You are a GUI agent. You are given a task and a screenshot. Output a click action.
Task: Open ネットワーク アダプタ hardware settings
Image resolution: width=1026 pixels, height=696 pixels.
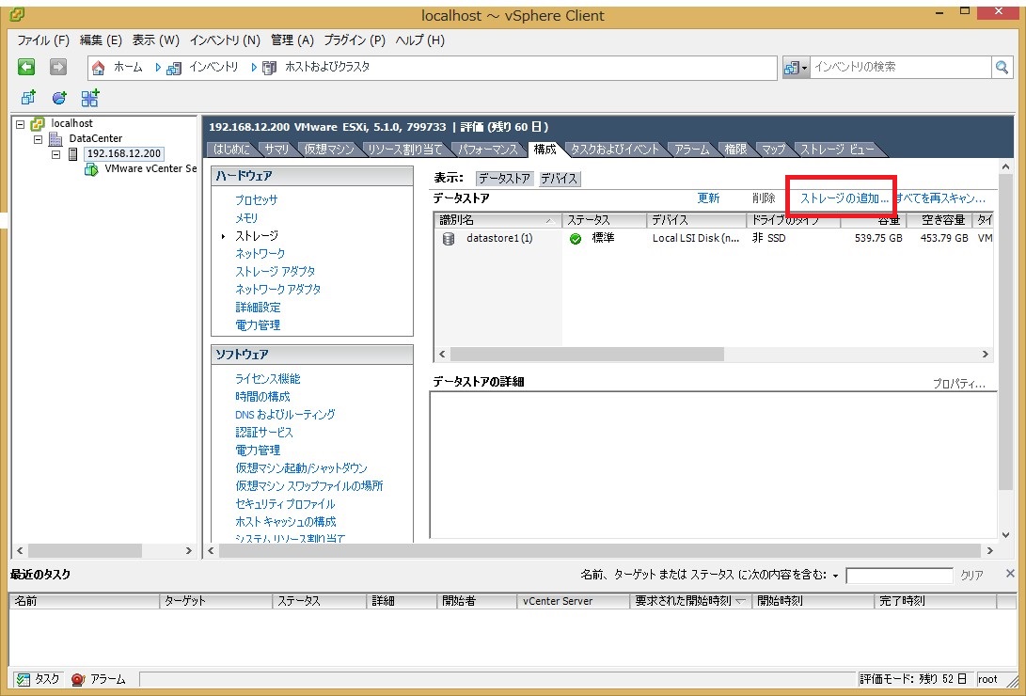point(278,289)
